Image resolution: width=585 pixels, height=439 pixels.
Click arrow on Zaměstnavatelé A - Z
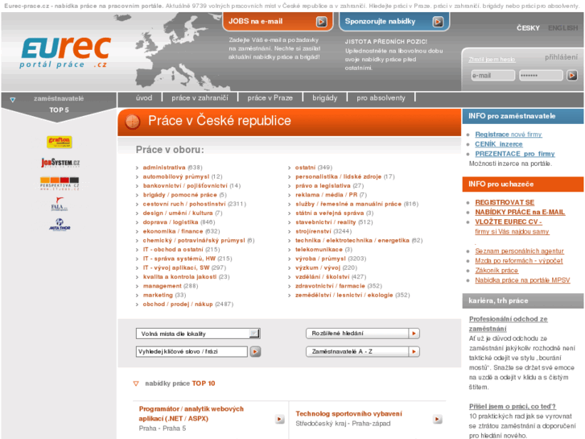pos(414,351)
